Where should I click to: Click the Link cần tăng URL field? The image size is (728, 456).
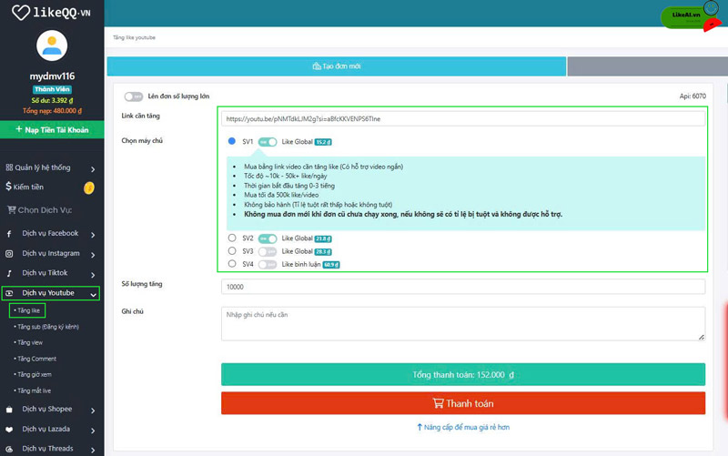463,119
